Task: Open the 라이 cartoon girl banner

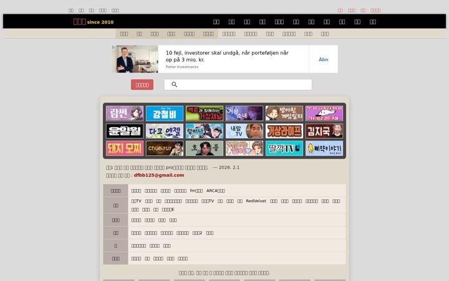Action: coord(244,148)
